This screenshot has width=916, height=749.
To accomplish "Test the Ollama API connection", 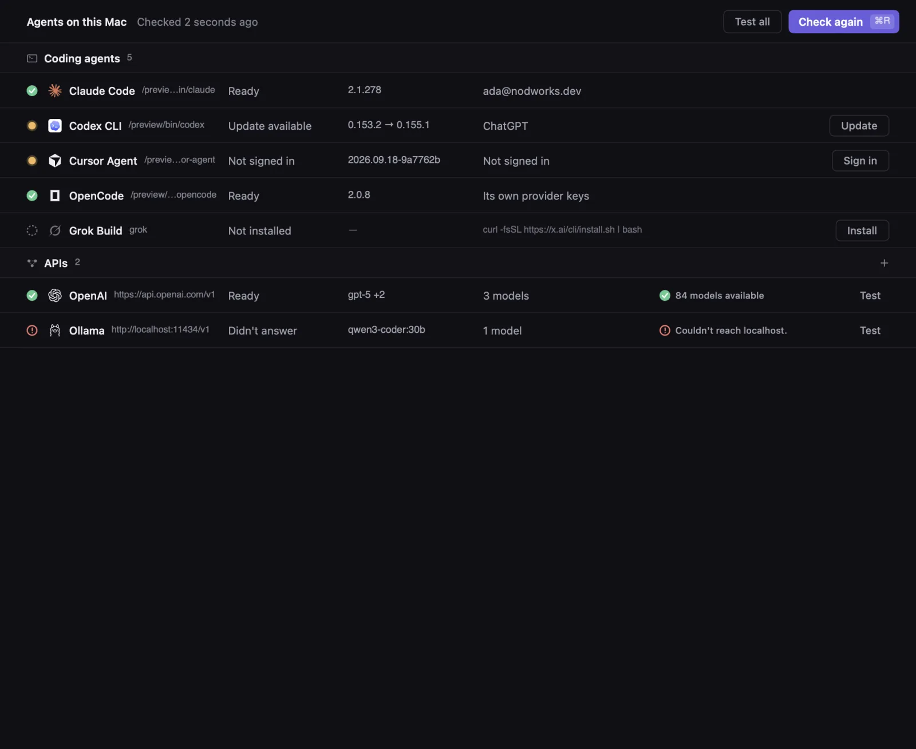I will coord(870,330).
